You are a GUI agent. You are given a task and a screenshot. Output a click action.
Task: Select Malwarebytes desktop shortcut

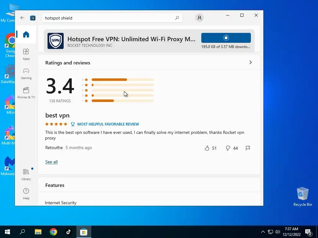point(8,166)
